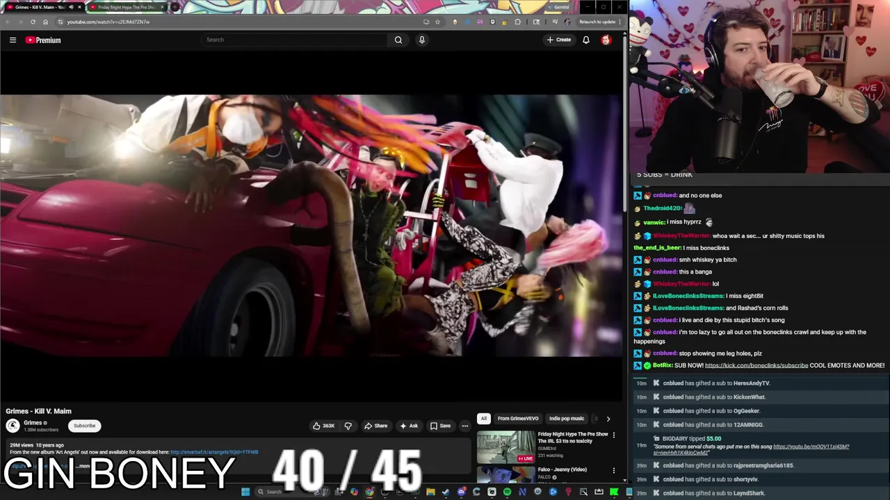The image size is (890, 500).
Task: Like the video with thumbs-up 363K
Action: (324, 426)
